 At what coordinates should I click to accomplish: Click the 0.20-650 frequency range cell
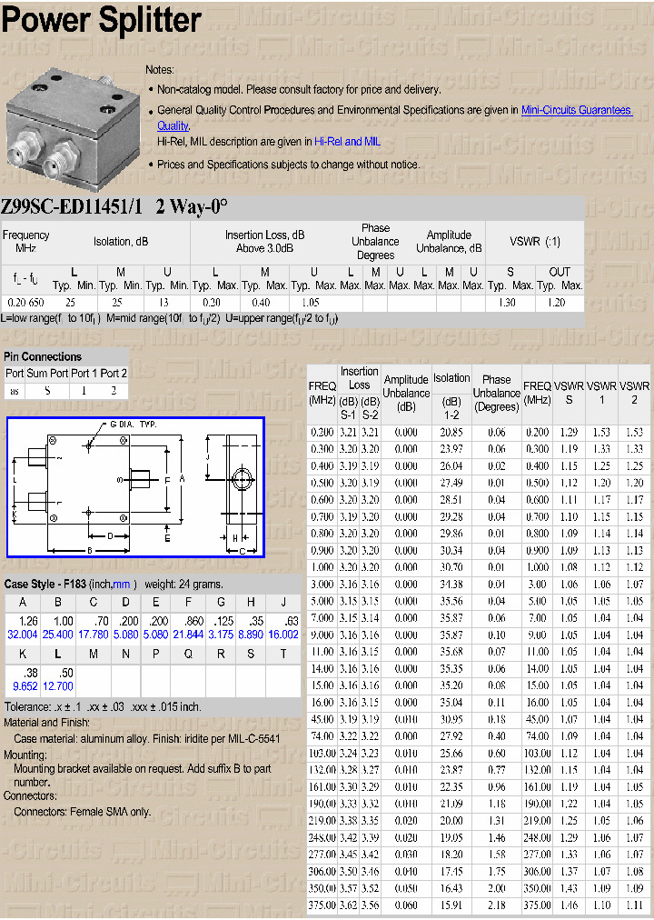pos(25,302)
